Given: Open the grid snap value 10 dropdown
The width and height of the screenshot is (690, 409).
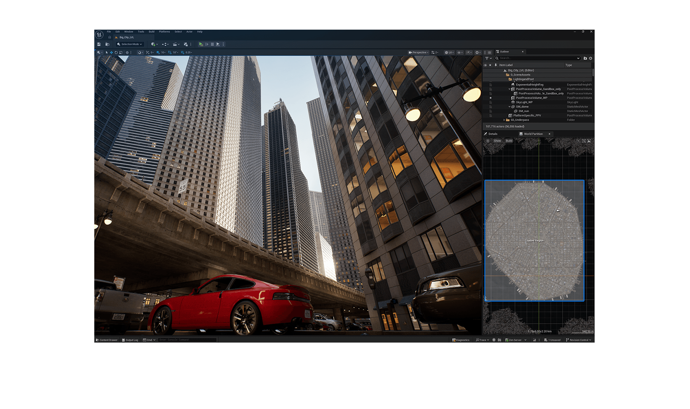Looking at the screenshot, I should pos(163,53).
